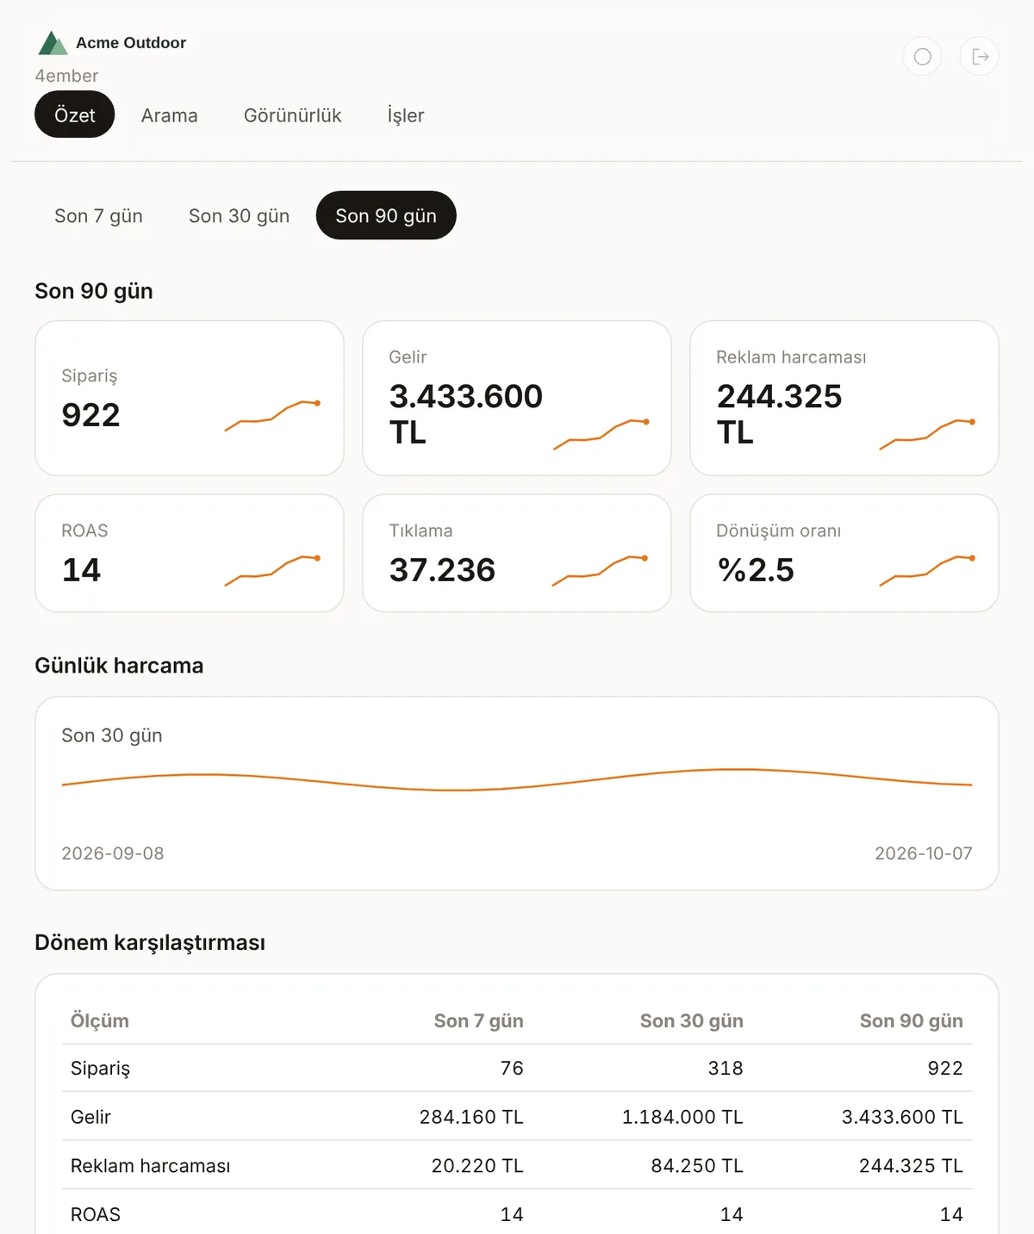Click the ROAS card sparkline

point(272,570)
